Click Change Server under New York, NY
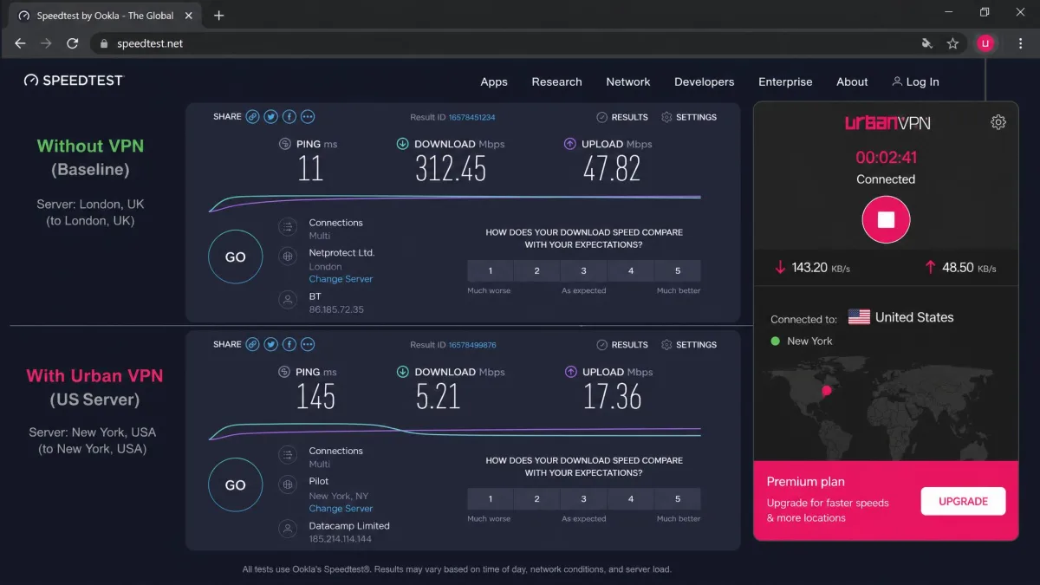Viewport: 1040px width, 585px height. point(341,509)
